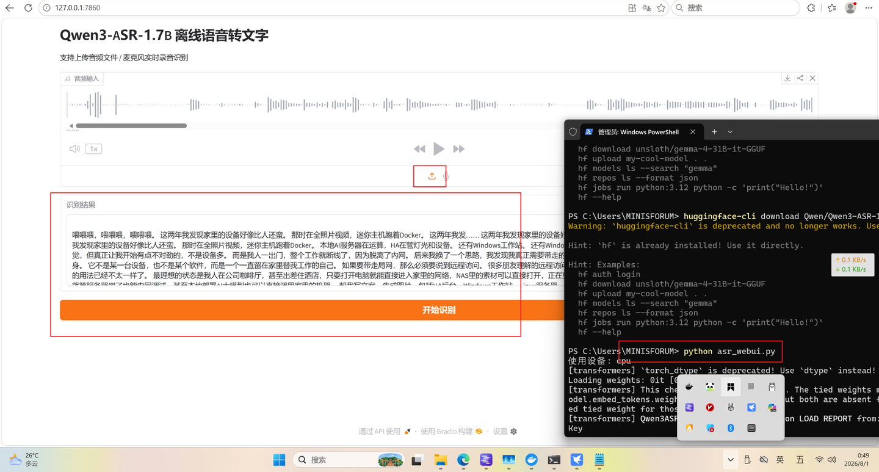Click the python asr_webui.py command text
This screenshot has height=472, width=879.
[x=729, y=351]
